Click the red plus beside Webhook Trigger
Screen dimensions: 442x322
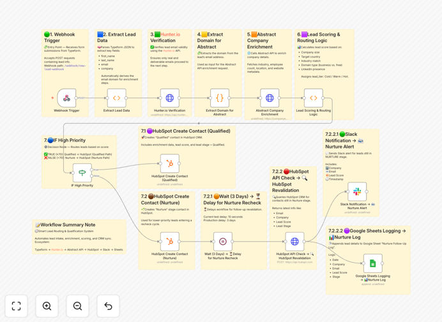point(52,98)
